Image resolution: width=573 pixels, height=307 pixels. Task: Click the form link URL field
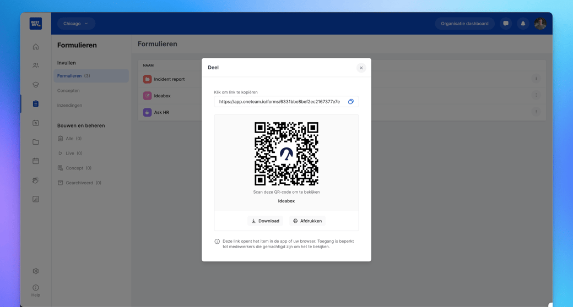pyautogui.click(x=286, y=101)
